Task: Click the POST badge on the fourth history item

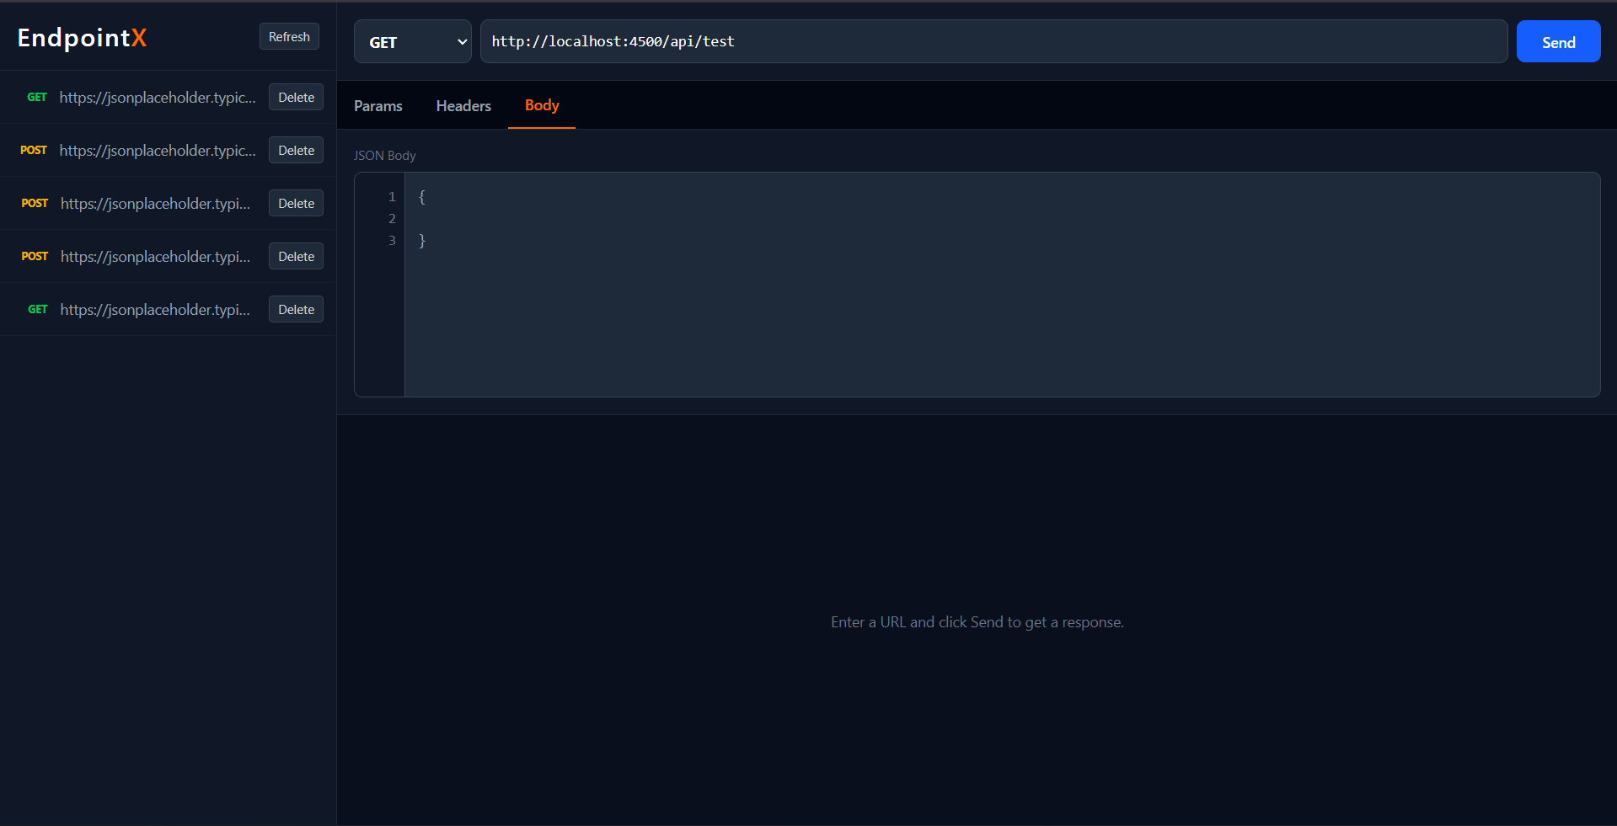Action: (x=35, y=256)
